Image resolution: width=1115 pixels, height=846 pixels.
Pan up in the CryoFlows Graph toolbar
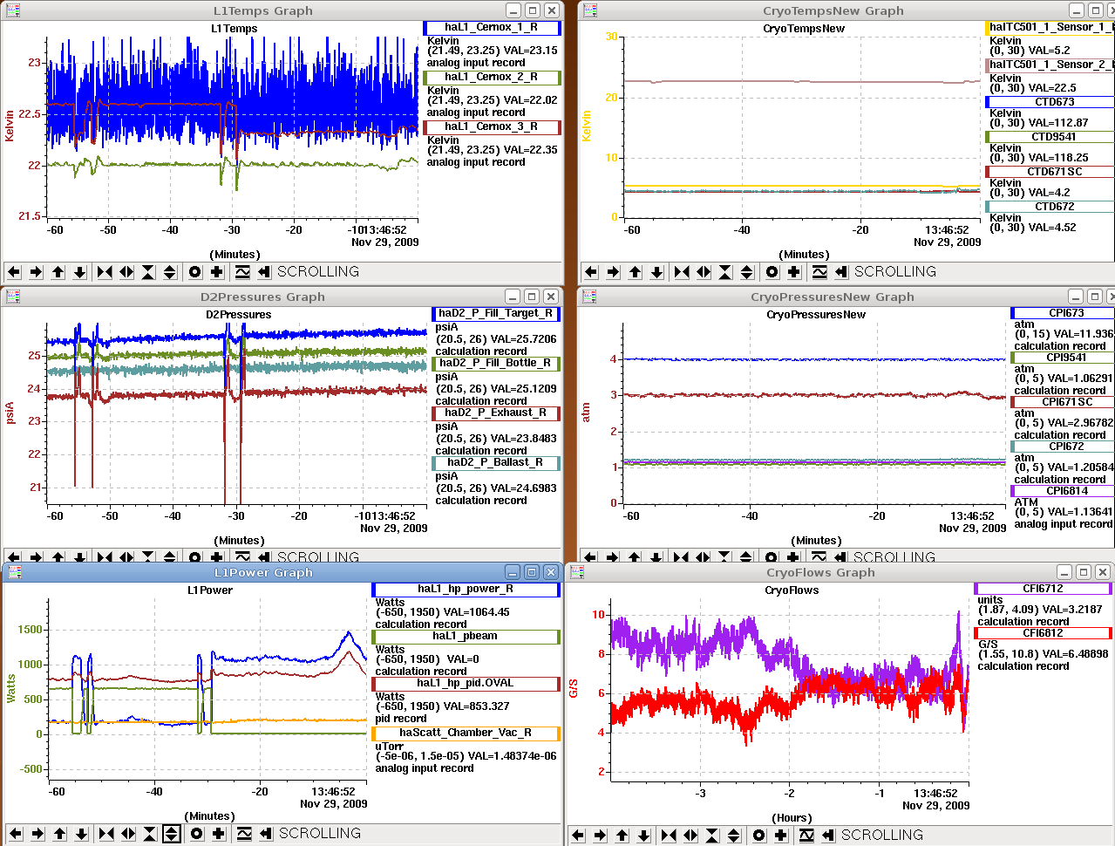622,836
